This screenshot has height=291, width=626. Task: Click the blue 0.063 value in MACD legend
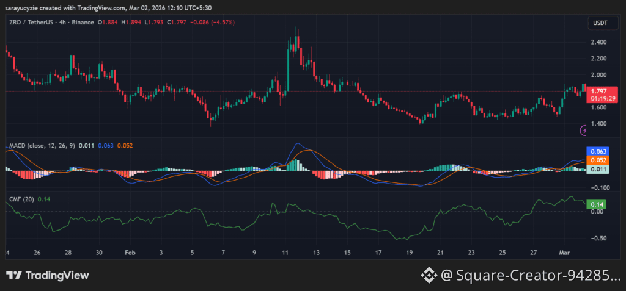coord(105,146)
